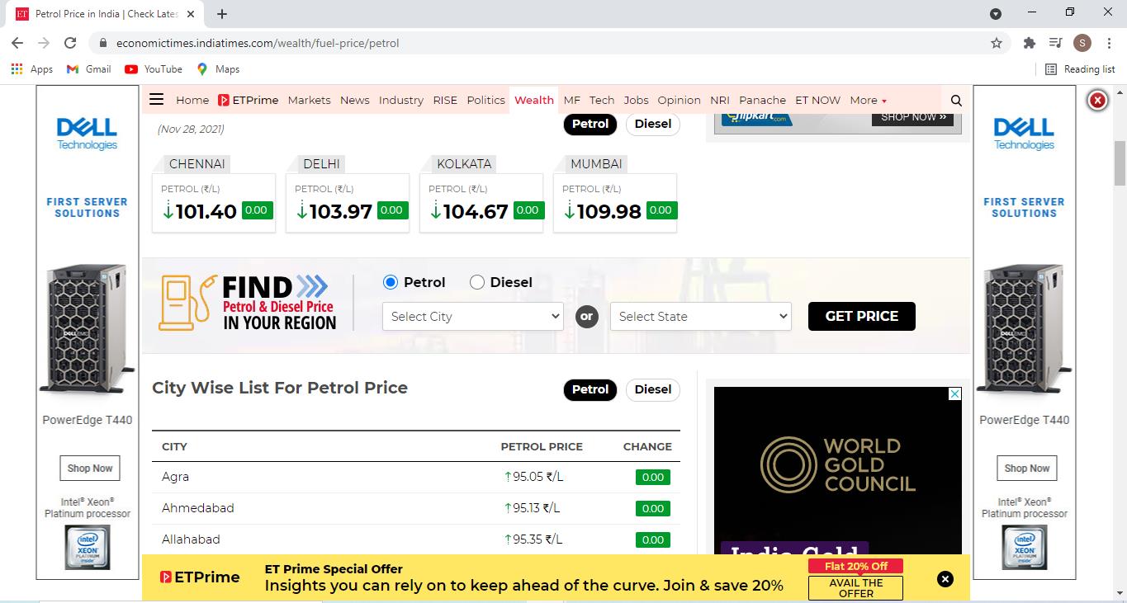Click AVAIL THE OFFER button

(855, 588)
